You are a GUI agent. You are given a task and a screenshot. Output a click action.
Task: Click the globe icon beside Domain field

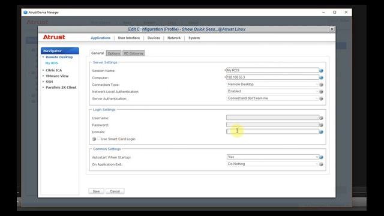321,132
